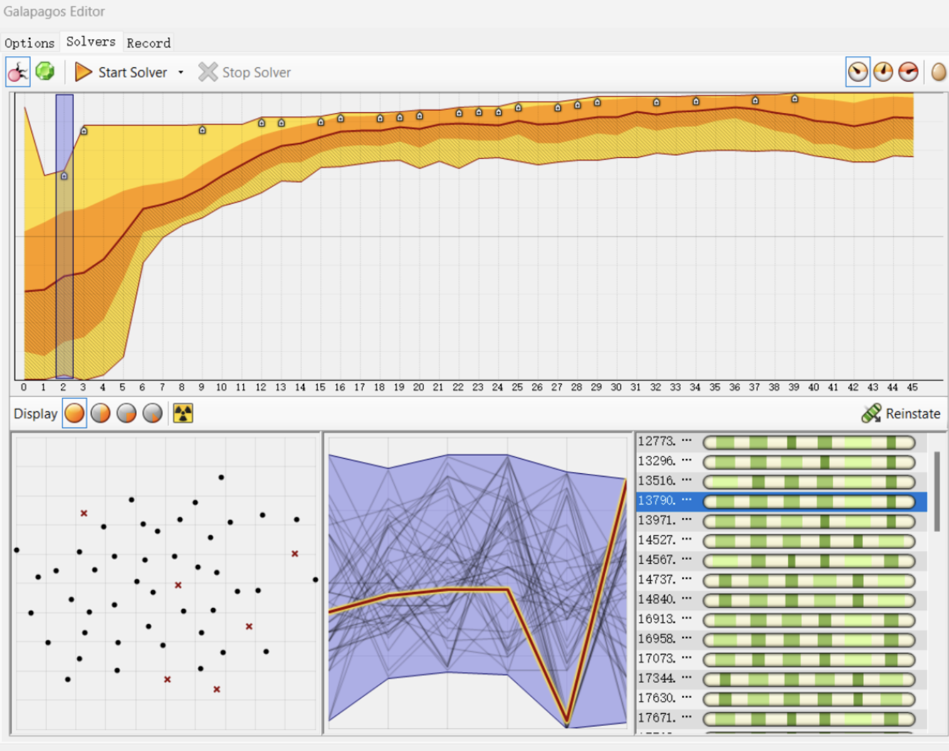Screen dimensions: 949x751
Task: Click generation 9 on the graph axis
Action: 201,387
